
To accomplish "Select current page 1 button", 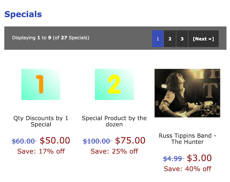I will [x=158, y=39].
